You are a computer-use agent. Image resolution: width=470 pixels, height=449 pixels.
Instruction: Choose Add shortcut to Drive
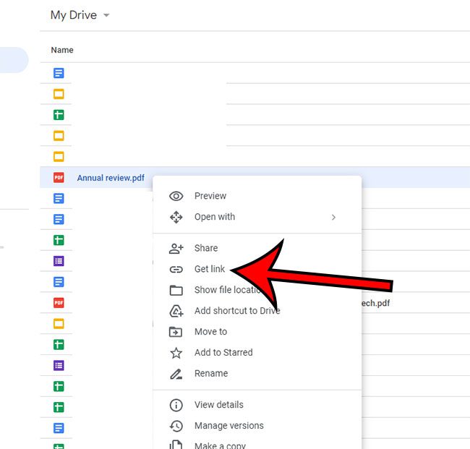pyautogui.click(x=236, y=311)
